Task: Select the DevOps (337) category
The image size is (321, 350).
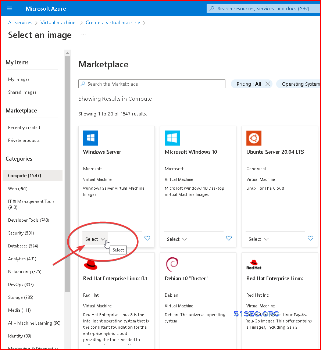Action: 21,285
